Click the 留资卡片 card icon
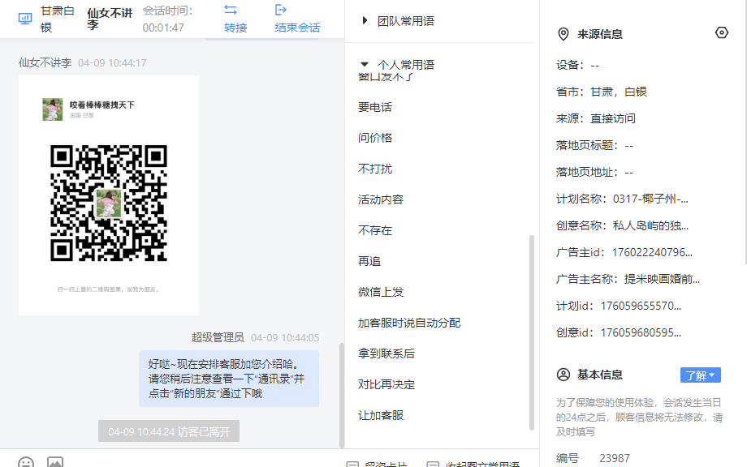The width and height of the screenshot is (747, 467). coord(352,464)
